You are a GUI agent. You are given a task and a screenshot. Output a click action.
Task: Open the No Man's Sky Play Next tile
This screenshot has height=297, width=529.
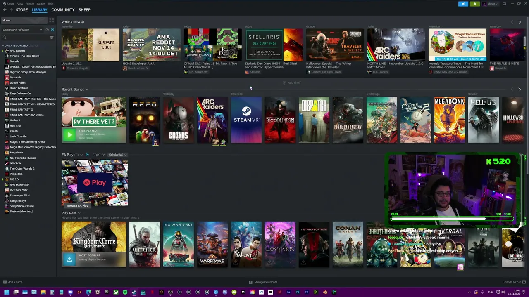click(x=179, y=244)
